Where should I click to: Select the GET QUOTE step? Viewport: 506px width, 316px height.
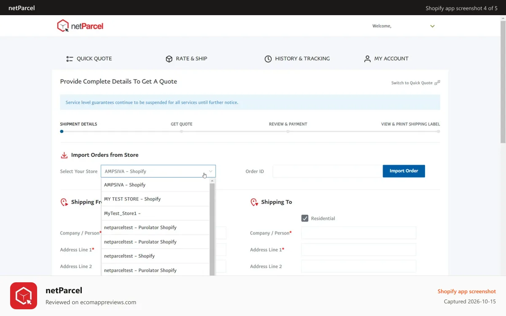(x=181, y=124)
